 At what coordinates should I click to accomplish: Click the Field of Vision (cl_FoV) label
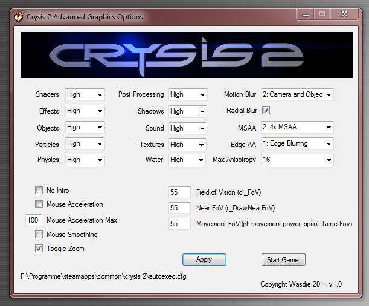pyautogui.click(x=228, y=192)
